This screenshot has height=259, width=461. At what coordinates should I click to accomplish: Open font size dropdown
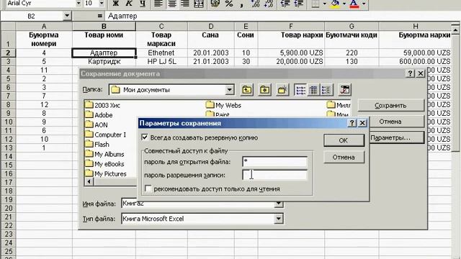coord(102,4)
